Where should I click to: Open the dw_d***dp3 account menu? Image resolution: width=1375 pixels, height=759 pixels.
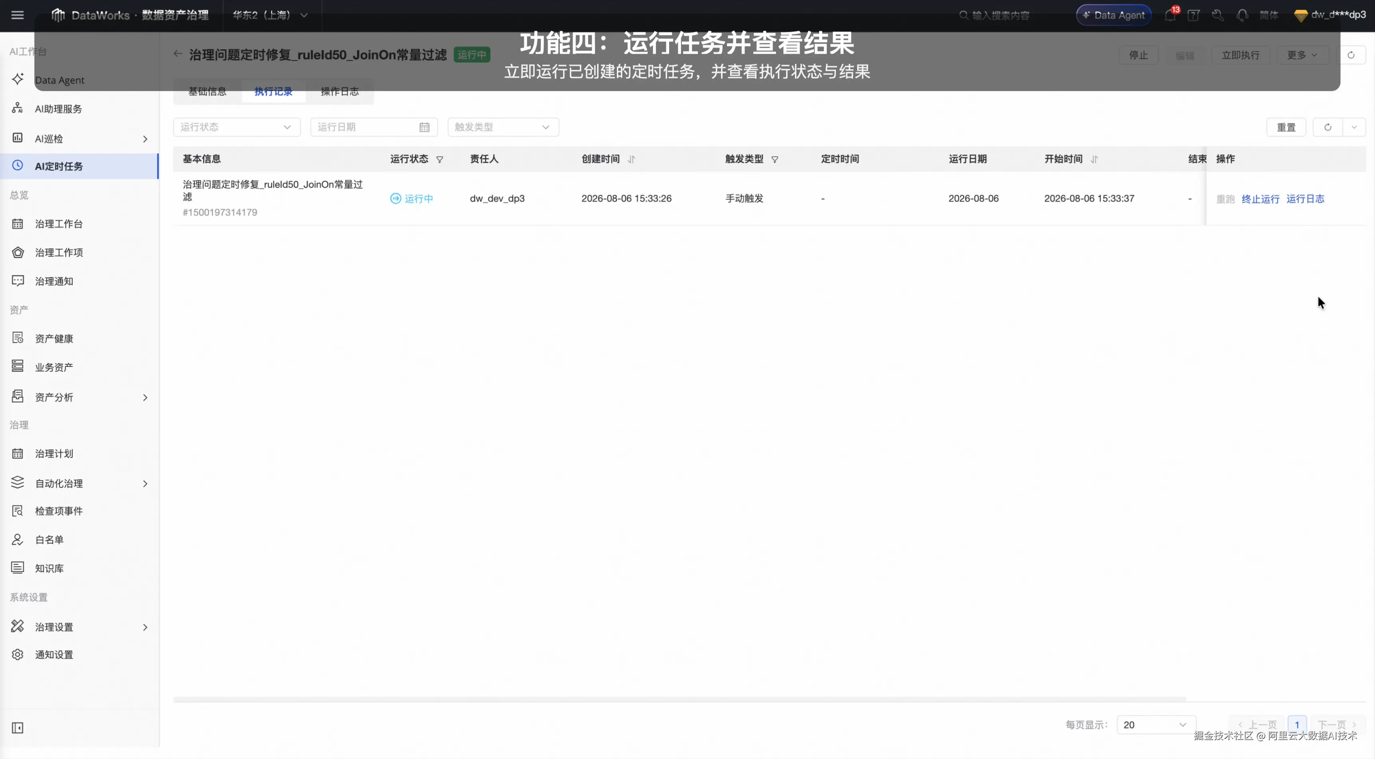tap(1330, 15)
